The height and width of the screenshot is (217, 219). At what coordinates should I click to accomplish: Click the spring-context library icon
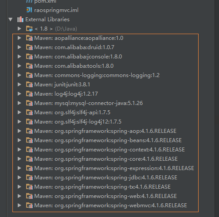29,150
